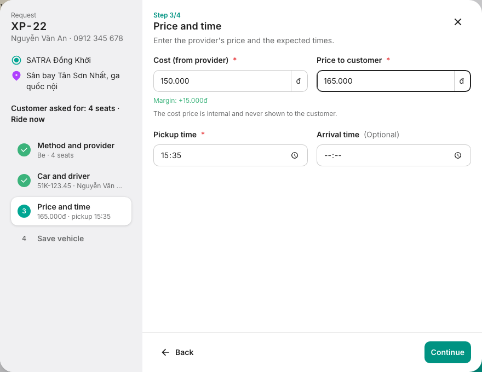
Task: Go back with the Back button
Action: [x=177, y=352]
